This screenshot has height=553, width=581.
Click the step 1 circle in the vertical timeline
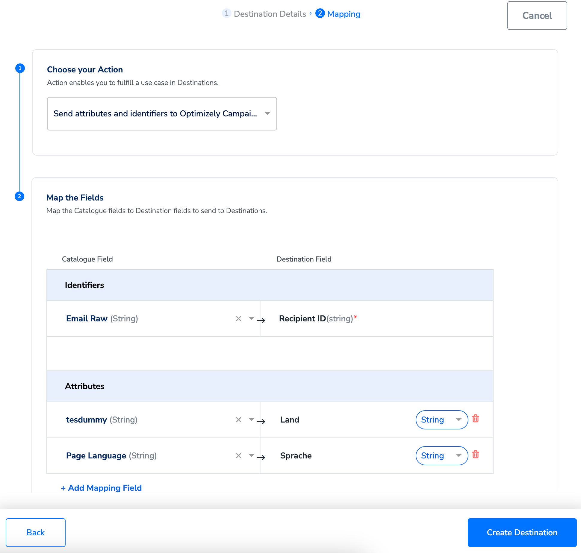pyautogui.click(x=20, y=68)
